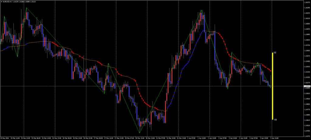This screenshot has height=140, width=311.
Task: Click the 2 Apr 07:00 time label
Action: click(x=223, y=138)
